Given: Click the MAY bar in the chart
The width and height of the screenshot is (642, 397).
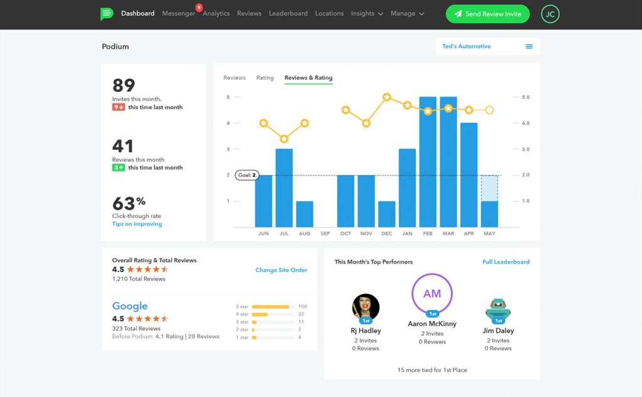Looking at the screenshot, I should (489, 207).
